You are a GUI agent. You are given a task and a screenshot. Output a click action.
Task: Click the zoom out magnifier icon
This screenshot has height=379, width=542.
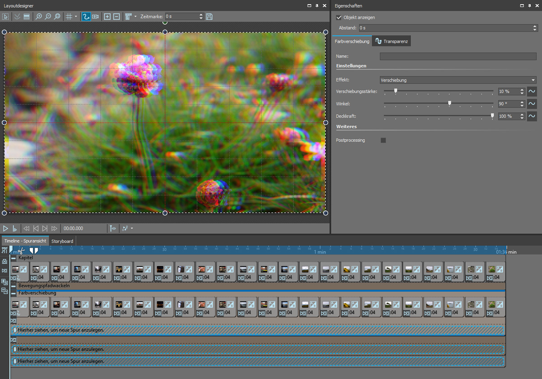click(x=48, y=17)
